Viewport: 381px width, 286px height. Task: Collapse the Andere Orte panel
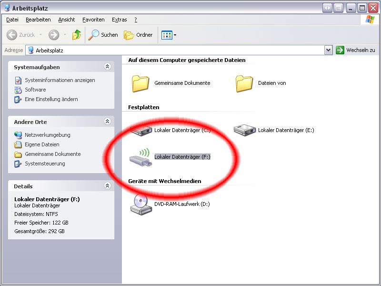click(108, 121)
